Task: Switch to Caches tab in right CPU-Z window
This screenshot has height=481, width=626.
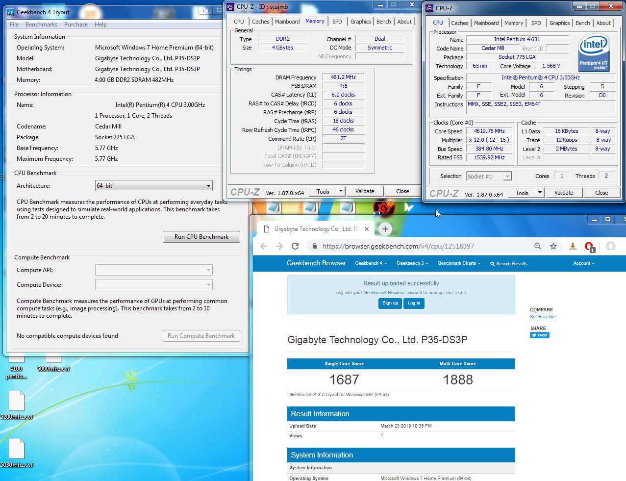Action: pyautogui.click(x=459, y=23)
